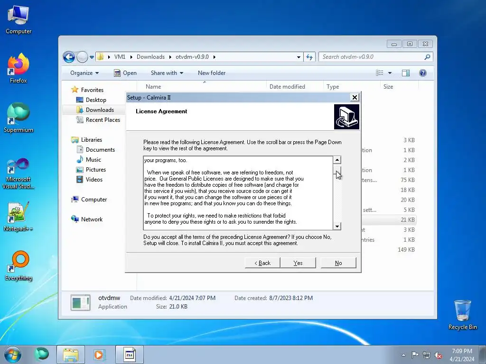Select Network in the navigation pane
The width and height of the screenshot is (486, 364).
pos(92,219)
